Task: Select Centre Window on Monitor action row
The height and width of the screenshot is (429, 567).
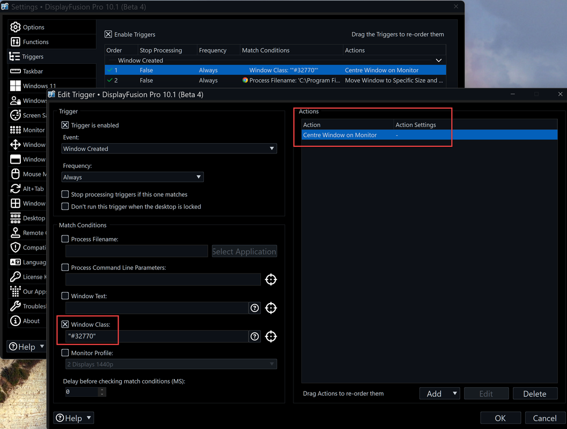Action: [x=430, y=135]
